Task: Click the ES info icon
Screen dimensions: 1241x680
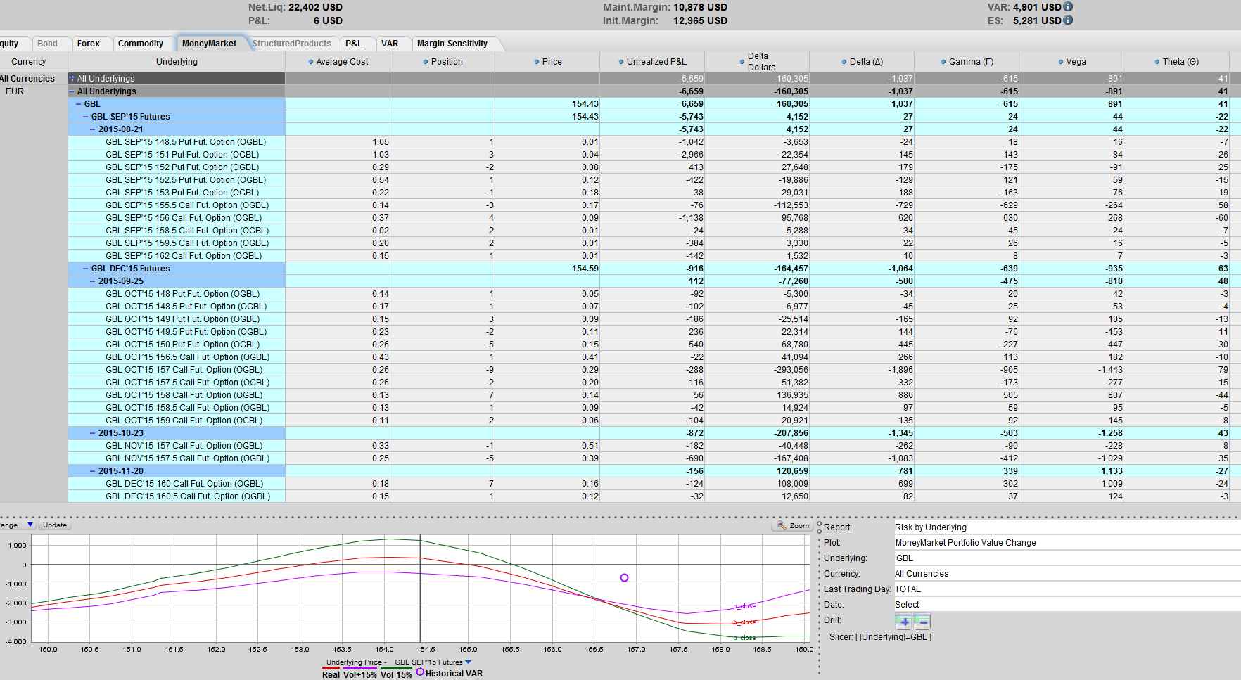Action: click(1068, 20)
